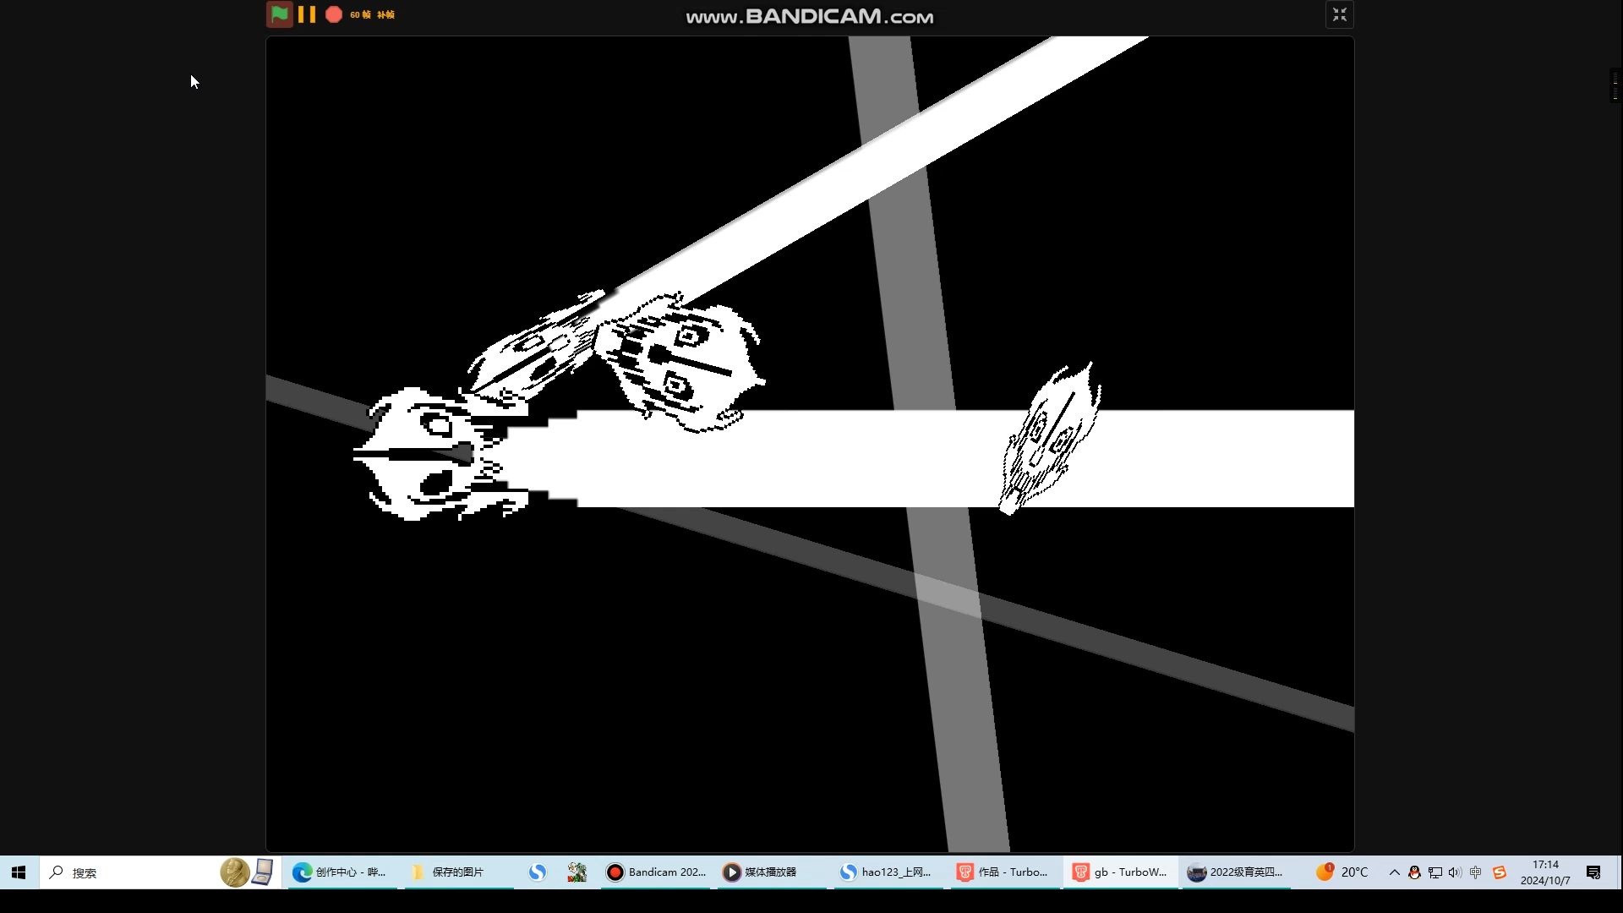Switch to the hao123 browser window
Image resolution: width=1623 pixels, height=913 pixels.
(888, 872)
